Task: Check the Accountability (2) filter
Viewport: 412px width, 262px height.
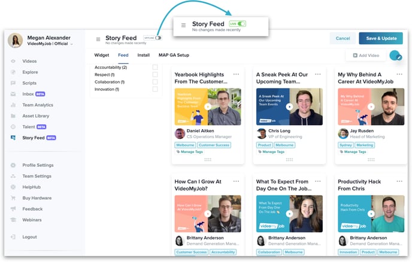Action: pos(155,67)
